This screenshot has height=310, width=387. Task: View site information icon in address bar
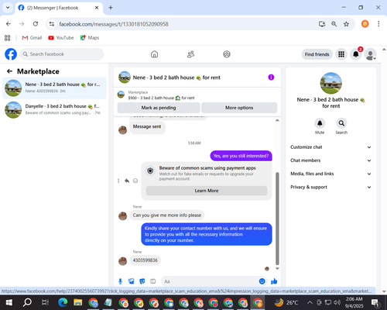pyautogui.click(x=52, y=24)
